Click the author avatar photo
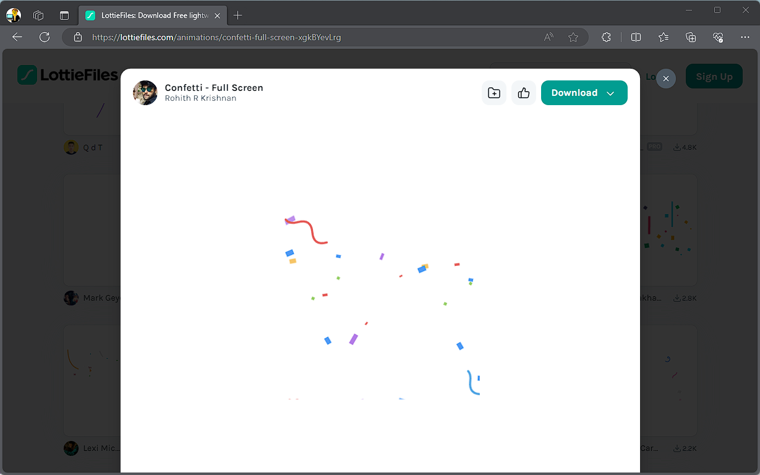This screenshot has height=475, width=760. (x=145, y=93)
